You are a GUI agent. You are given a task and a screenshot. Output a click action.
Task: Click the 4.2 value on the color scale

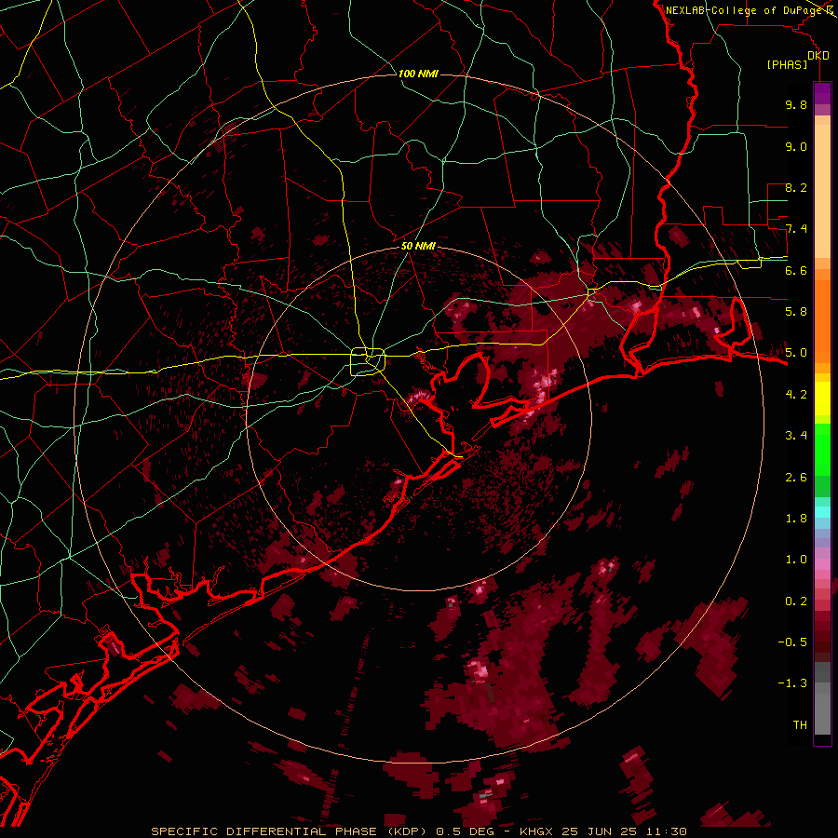(x=796, y=395)
